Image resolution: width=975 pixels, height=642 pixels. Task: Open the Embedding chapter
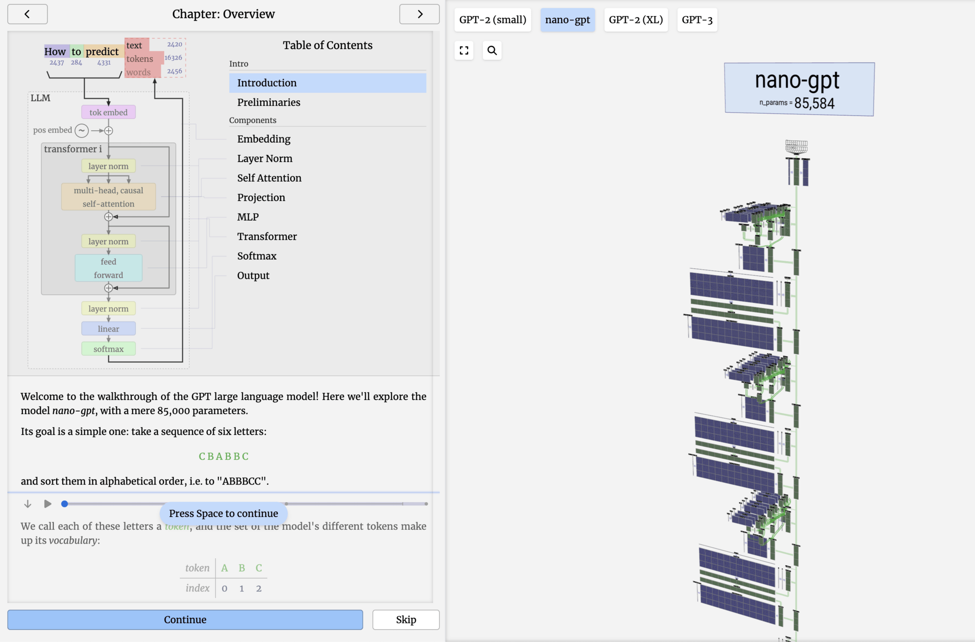263,139
